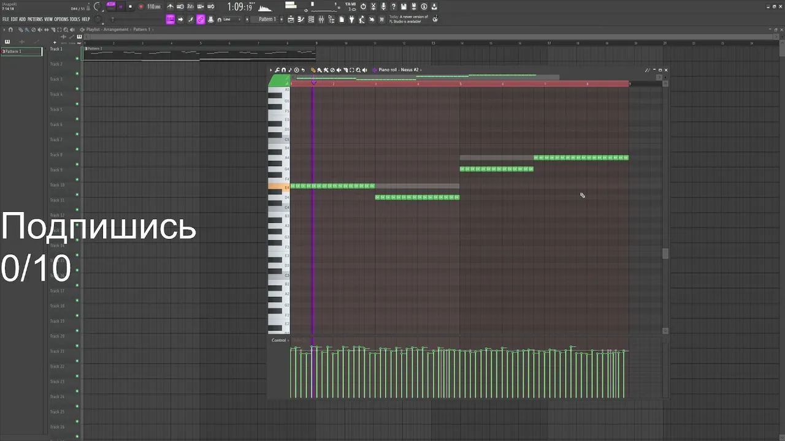
Task: Open the global snap 'Line' dropdown
Action: pos(231,19)
